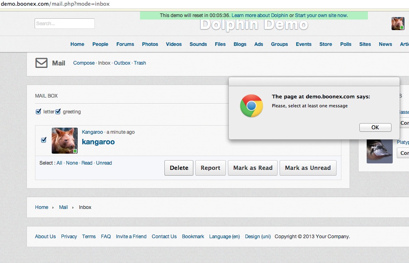Click the Kangaroo sender avatar thumbnail
Screen dimensions: 409x263
point(65,141)
